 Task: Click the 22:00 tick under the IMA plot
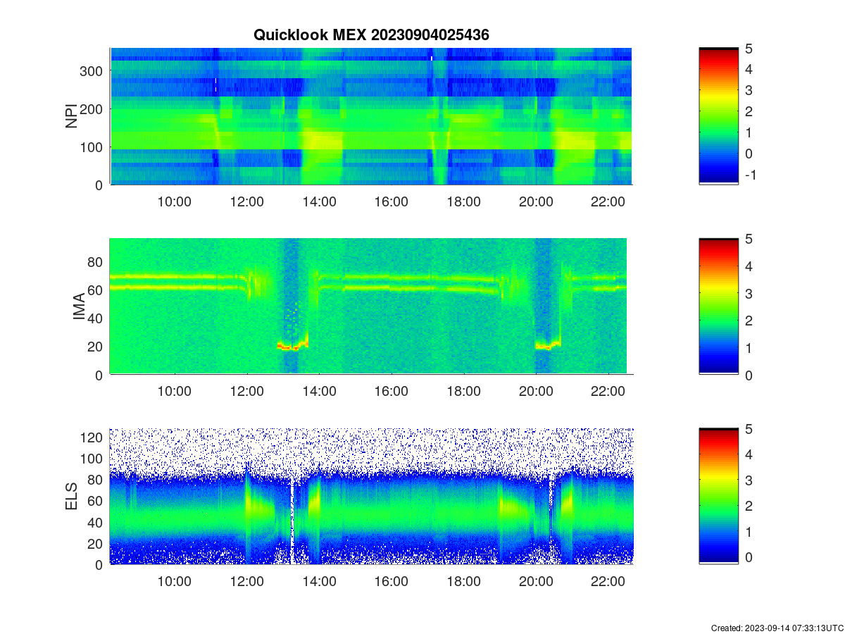click(608, 392)
